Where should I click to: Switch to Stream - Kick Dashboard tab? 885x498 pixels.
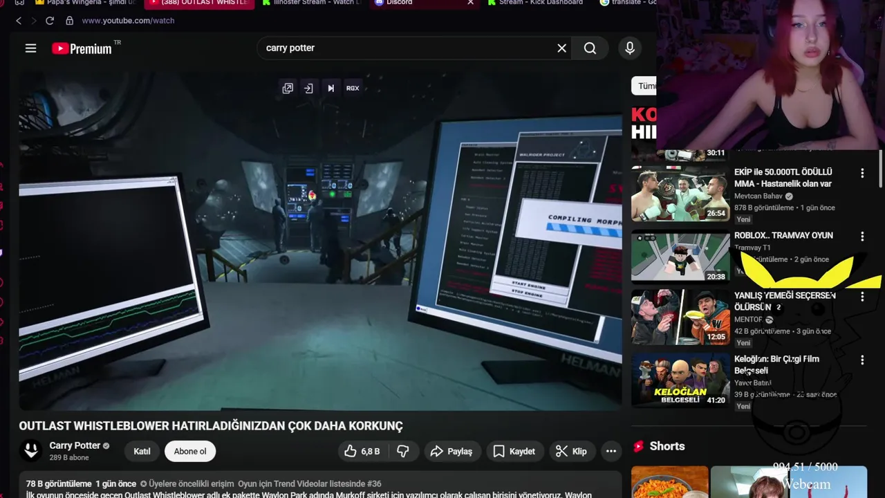pyautogui.click(x=536, y=3)
